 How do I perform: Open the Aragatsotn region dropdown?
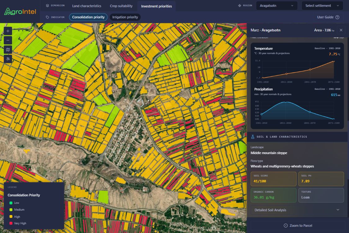point(277,6)
